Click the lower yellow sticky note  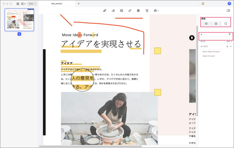(x=157, y=92)
